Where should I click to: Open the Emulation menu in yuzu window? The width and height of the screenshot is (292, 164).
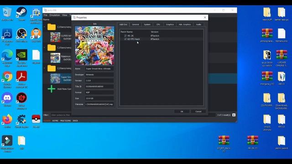(55, 15)
